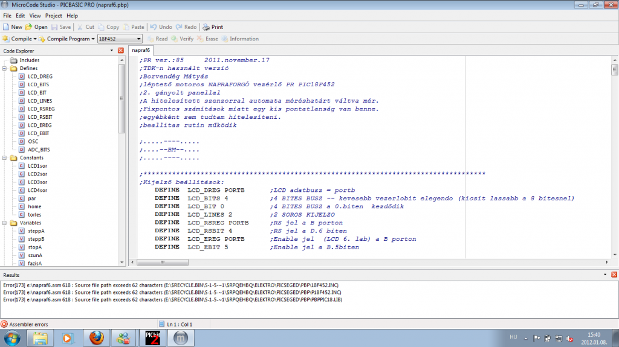Select the error line mentioning 18F452.INC
This screenshot has height=347, width=619.
pyautogui.click(x=171, y=285)
